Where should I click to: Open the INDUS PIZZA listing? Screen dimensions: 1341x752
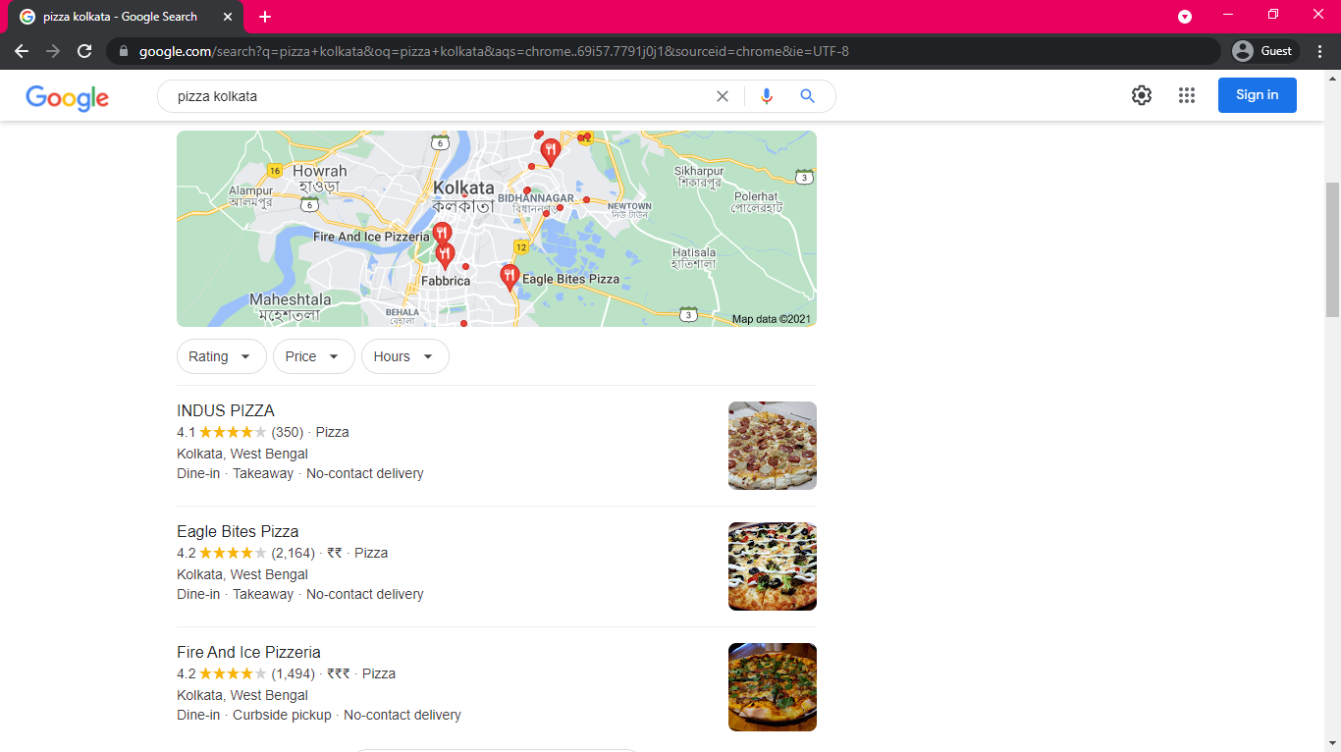tap(225, 410)
